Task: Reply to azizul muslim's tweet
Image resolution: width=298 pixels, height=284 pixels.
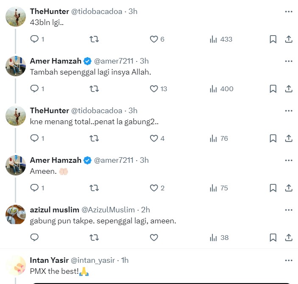Action: pos(35,237)
